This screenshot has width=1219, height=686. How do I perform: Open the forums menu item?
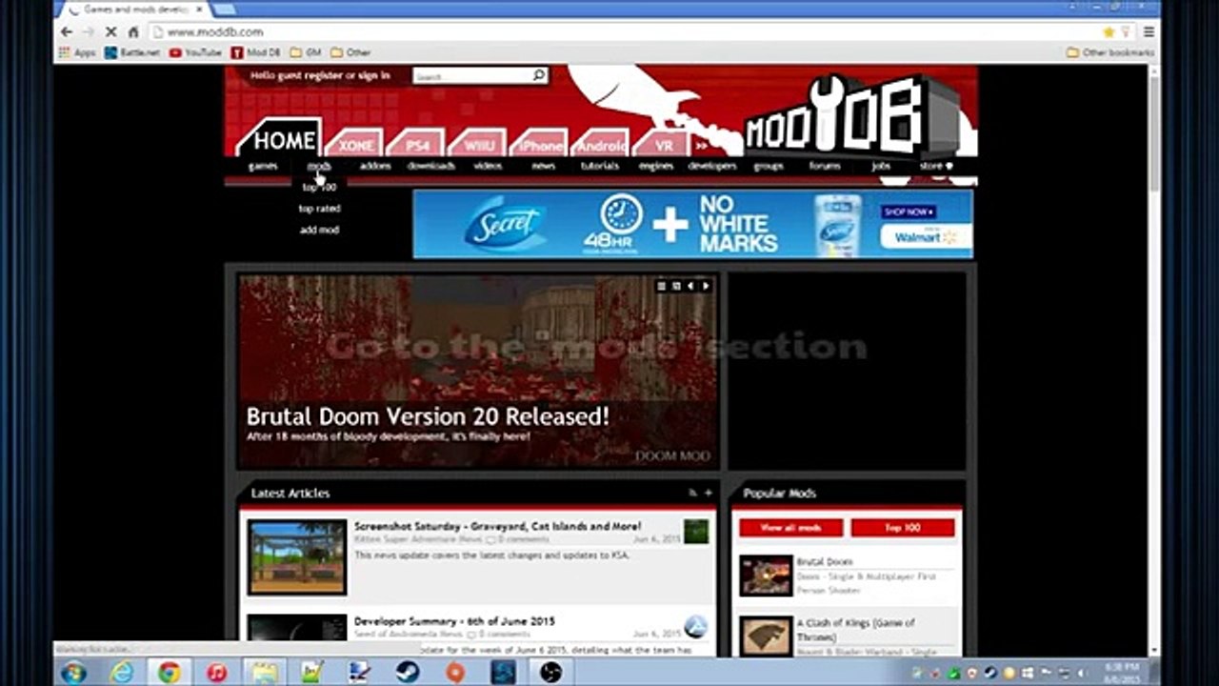point(825,166)
